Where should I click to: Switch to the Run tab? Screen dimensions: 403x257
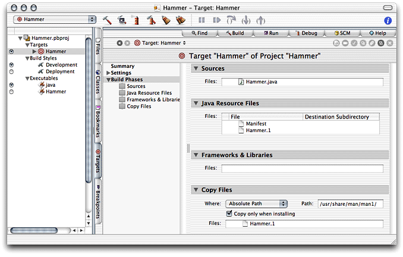(x=271, y=33)
